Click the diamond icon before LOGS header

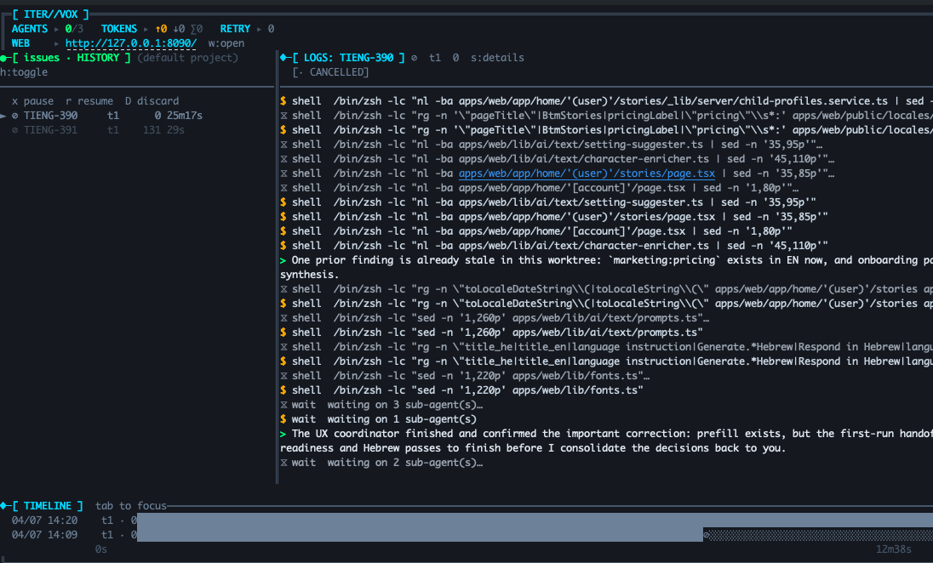(283, 58)
